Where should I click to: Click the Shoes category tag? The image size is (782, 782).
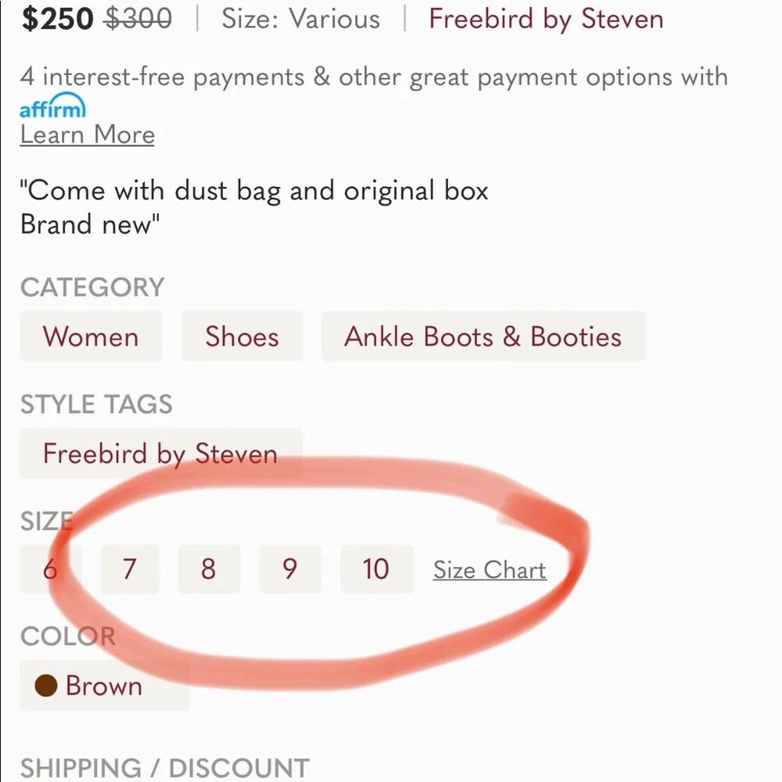coord(242,336)
